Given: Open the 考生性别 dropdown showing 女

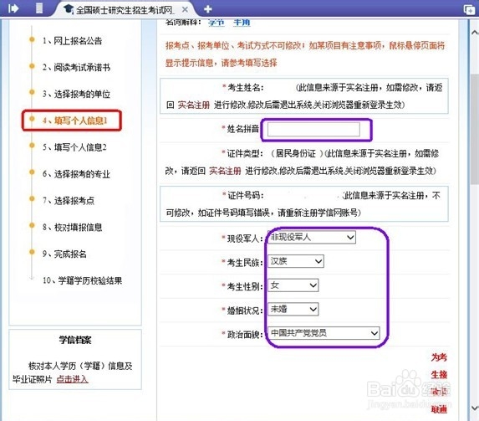Looking at the screenshot, I should coord(293,285).
